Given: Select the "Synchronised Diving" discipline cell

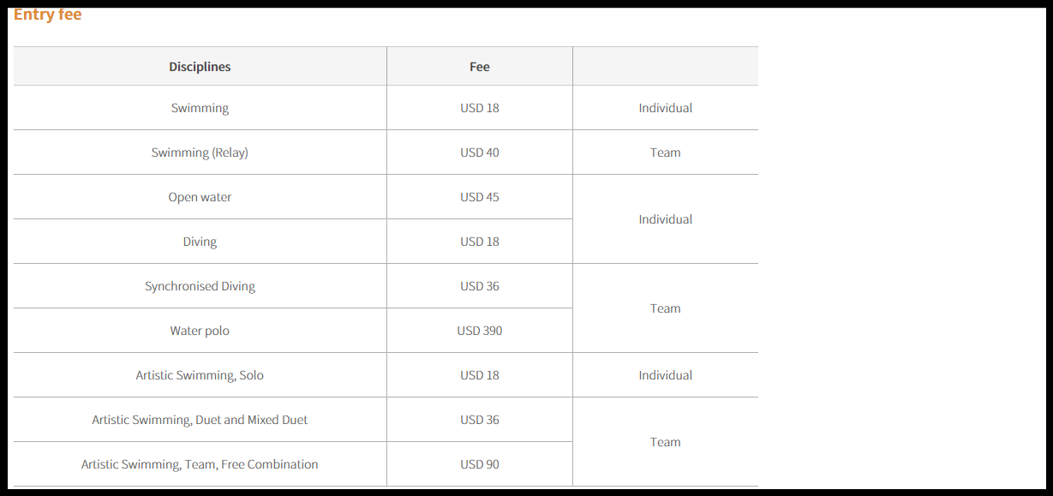Looking at the screenshot, I should click(x=200, y=286).
